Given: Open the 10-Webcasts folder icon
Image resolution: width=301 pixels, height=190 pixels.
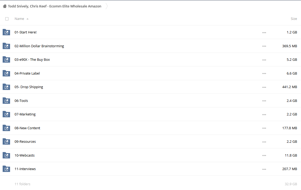Looking at the screenshot, I should [6, 155].
